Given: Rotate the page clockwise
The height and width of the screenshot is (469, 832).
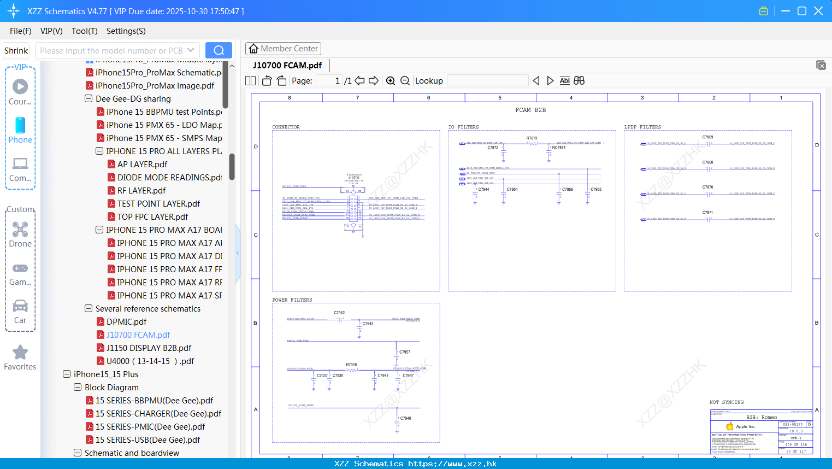Looking at the screenshot, I should click(x=281, y=80).
